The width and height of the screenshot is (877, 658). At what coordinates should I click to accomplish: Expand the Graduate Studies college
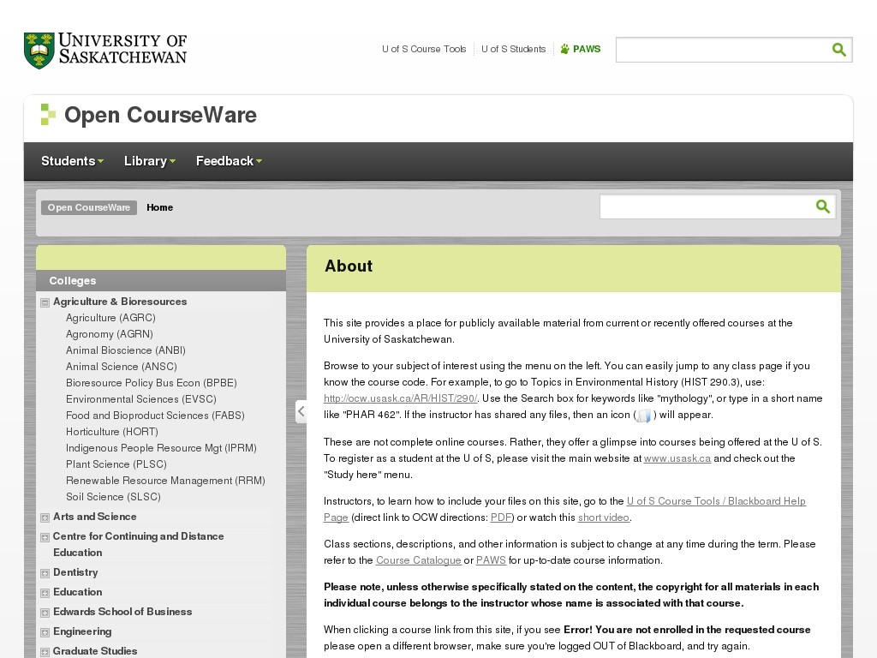pos(45,652)
